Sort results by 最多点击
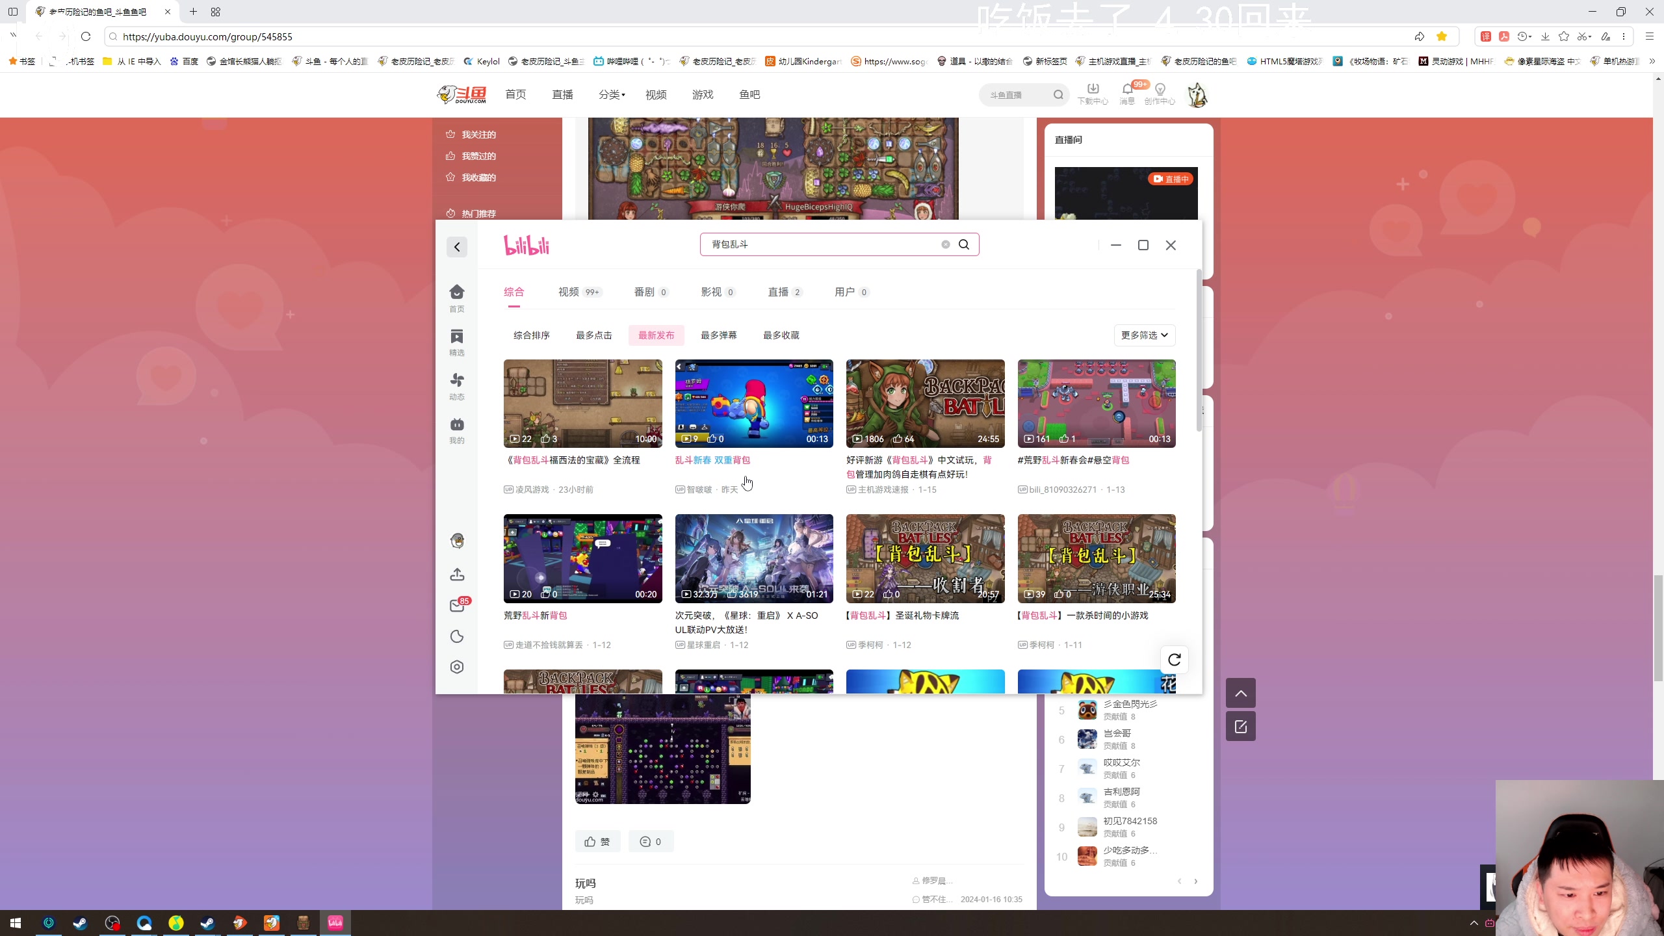The height and width of the screenshot is (936, 1664). [594, 335]
